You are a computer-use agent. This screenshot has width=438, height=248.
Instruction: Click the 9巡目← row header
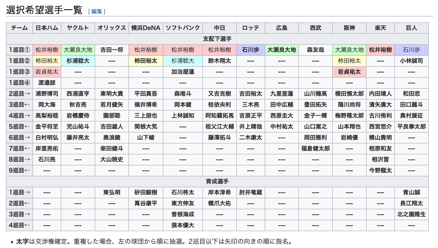pos(19,170)
